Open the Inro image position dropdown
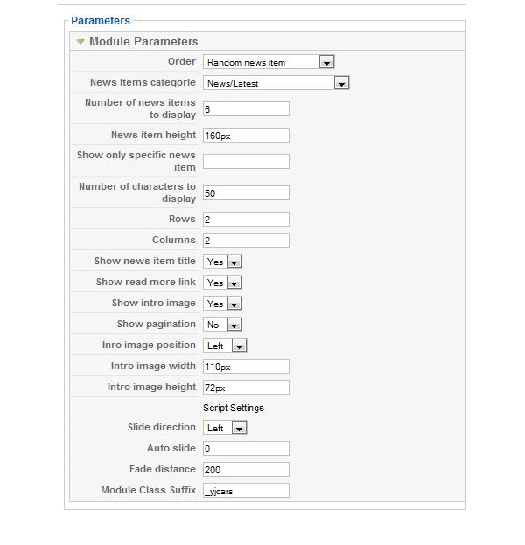The width and height of the screenshot is (525, 545). tap(225, 346)
